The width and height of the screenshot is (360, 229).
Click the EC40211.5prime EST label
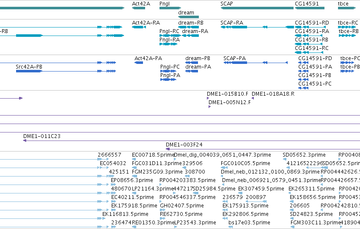pyautogui.click(x=132, y=198)
